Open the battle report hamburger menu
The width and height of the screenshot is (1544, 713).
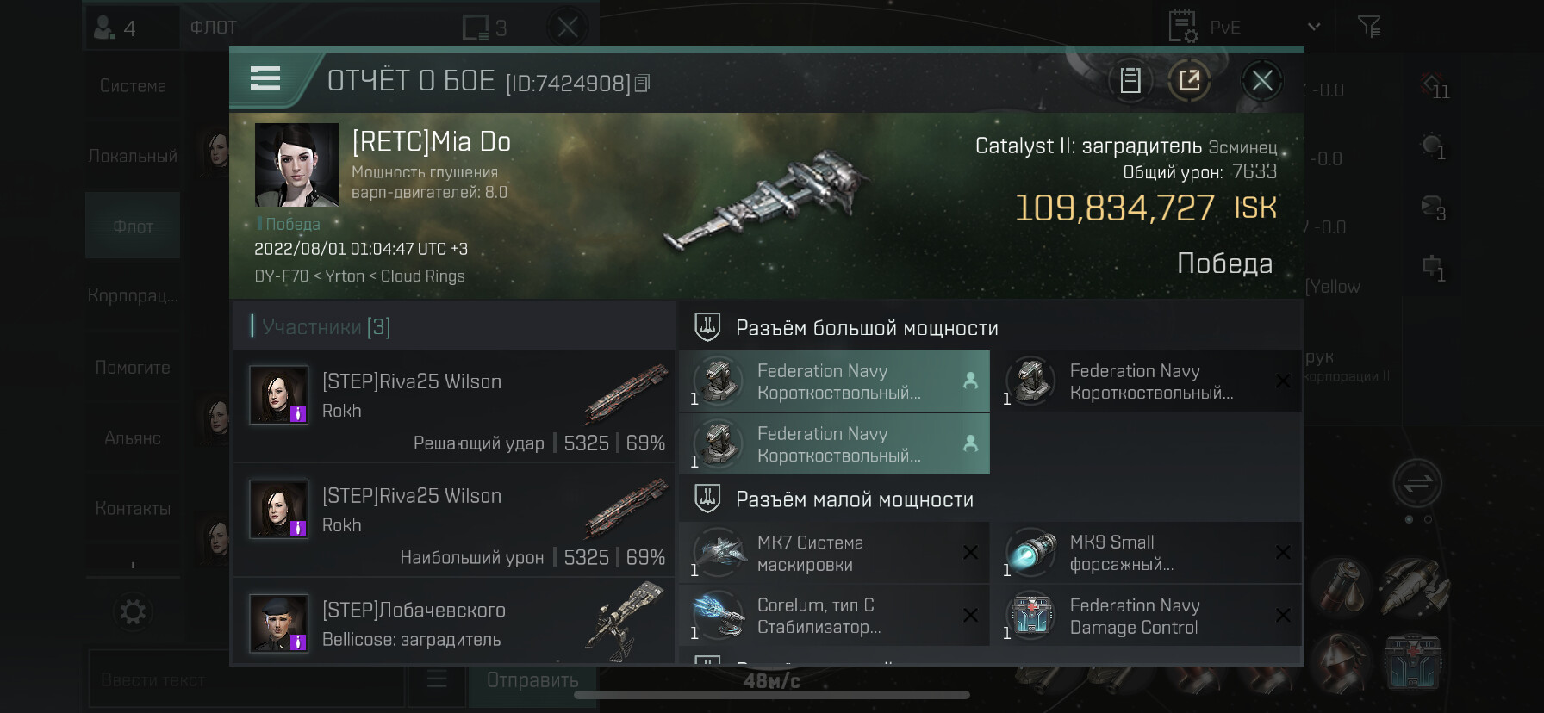point(265,79)
